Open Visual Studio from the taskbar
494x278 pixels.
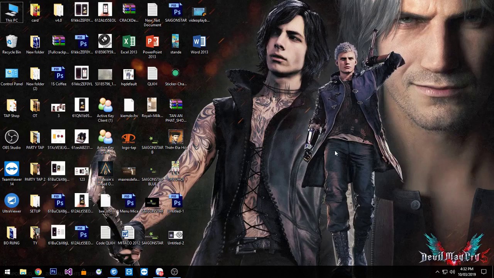point(68,272)
